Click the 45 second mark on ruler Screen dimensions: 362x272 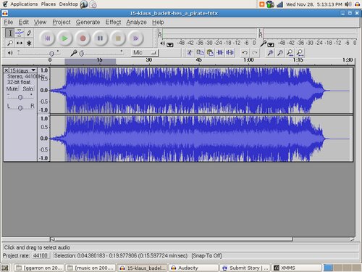pos(198,60)
